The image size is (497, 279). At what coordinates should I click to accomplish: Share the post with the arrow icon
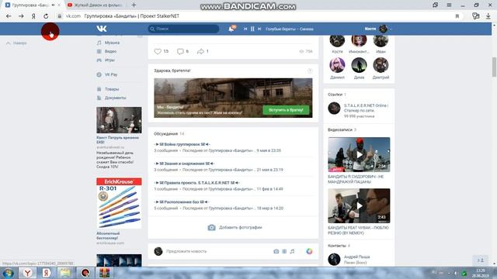pos(200,51)
